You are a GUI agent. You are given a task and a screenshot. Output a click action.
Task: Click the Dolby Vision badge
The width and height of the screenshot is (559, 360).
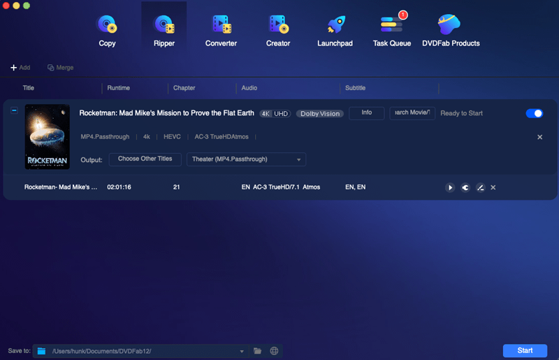click(x=320, y=113)
